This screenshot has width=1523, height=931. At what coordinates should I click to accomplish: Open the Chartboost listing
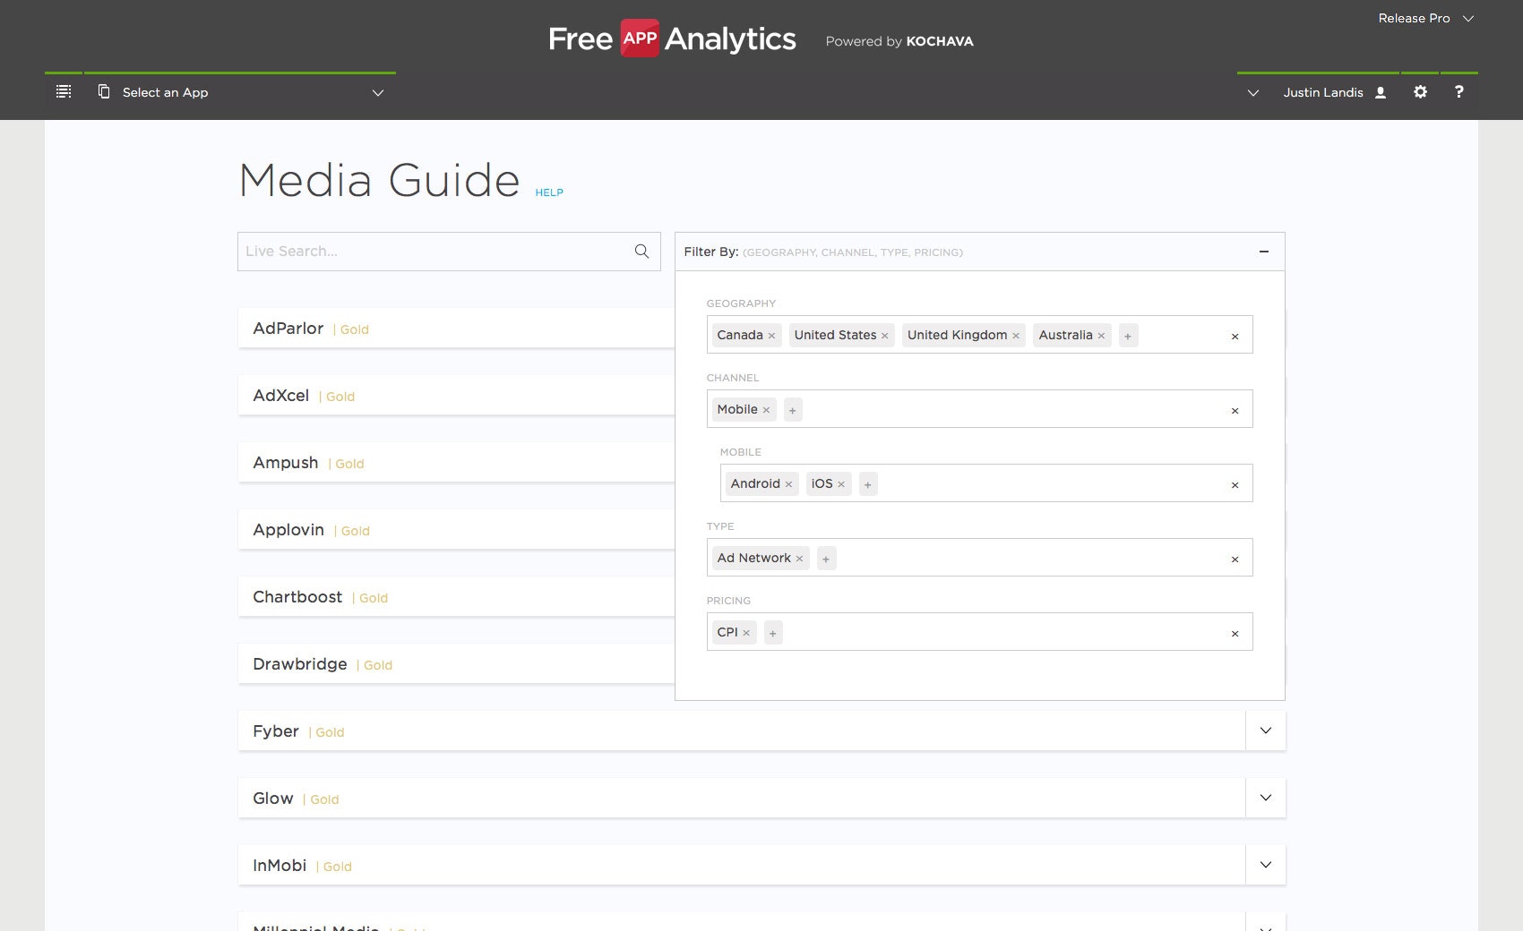456,597
